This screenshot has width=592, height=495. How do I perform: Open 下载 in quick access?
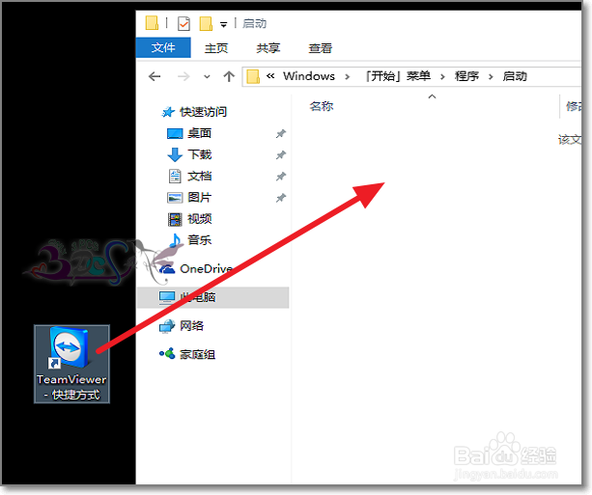pyautogui.click(x=199, y=154)
